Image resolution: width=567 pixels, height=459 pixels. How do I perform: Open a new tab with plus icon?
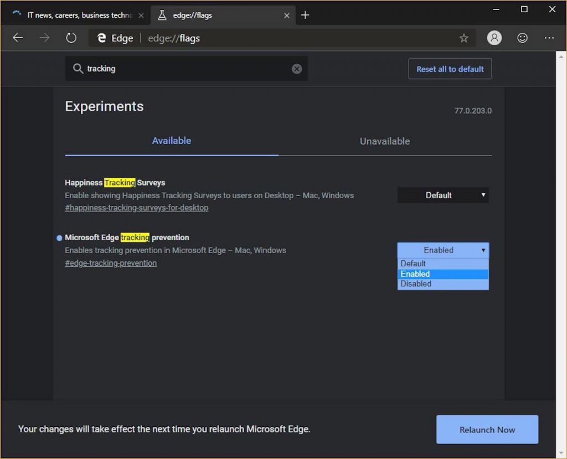(x=305, y=15)
